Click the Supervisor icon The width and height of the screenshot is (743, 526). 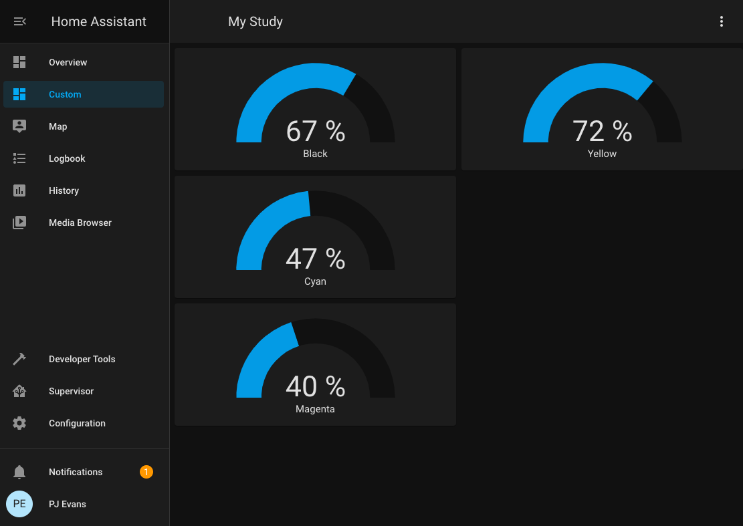pyautogui.click(x=19, y=391)
